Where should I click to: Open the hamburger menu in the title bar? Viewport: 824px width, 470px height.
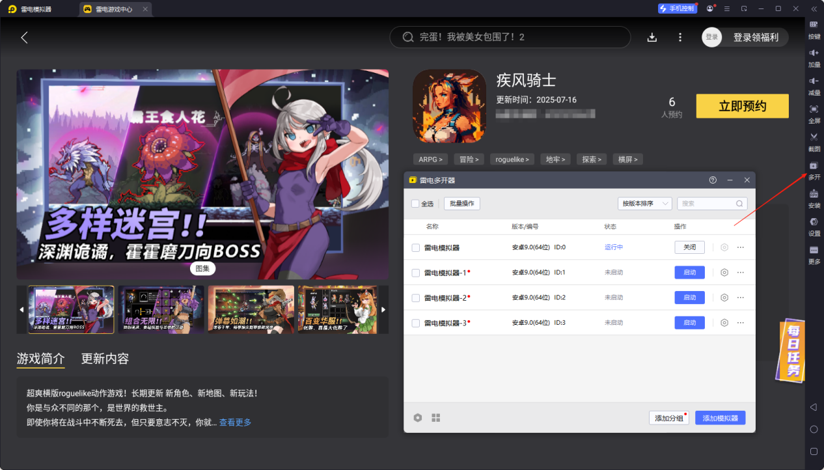[727, 8]
